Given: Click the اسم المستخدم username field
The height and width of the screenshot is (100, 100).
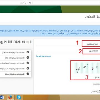Looking at the screenshot, I should pos(68,44).
